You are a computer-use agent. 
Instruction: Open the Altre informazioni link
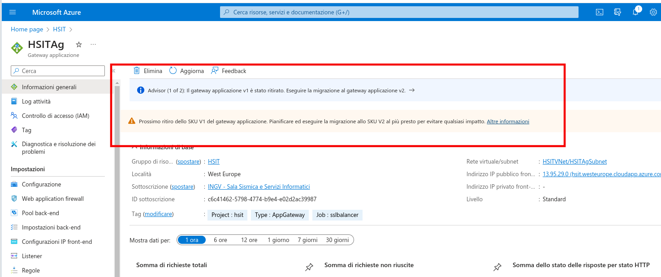(508, 121)
